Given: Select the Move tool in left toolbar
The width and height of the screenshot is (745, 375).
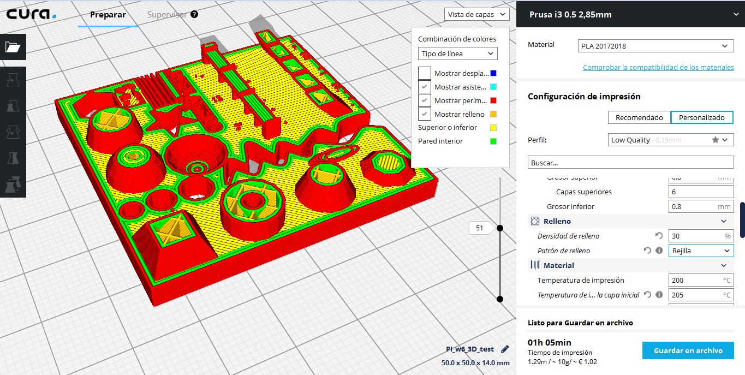Looking at the screenshot, I should point(13,81).
